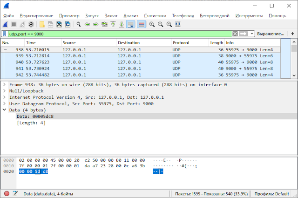The height and width of the screenshot is (198, 298).
Task: Click the packet list scroll-down arrow
Action: (x=294, y=75)
